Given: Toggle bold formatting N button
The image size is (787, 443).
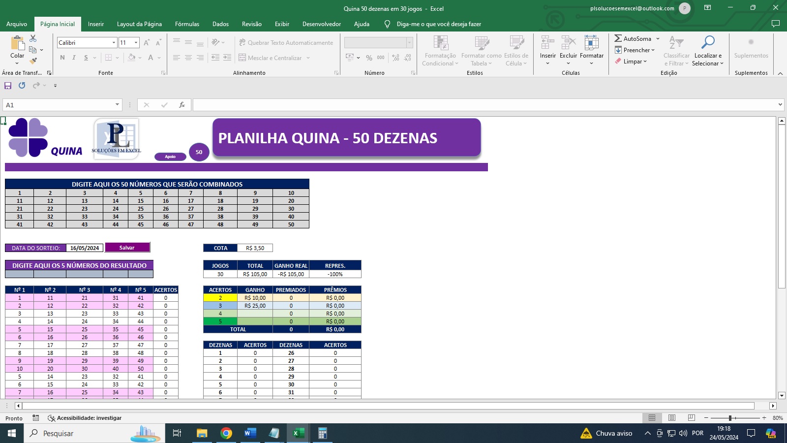Looking at the screenshot, I should pos(62,58).
